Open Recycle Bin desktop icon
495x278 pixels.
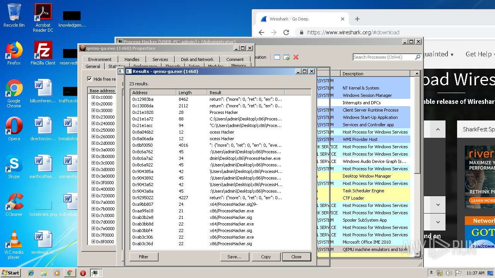(14, 15)
